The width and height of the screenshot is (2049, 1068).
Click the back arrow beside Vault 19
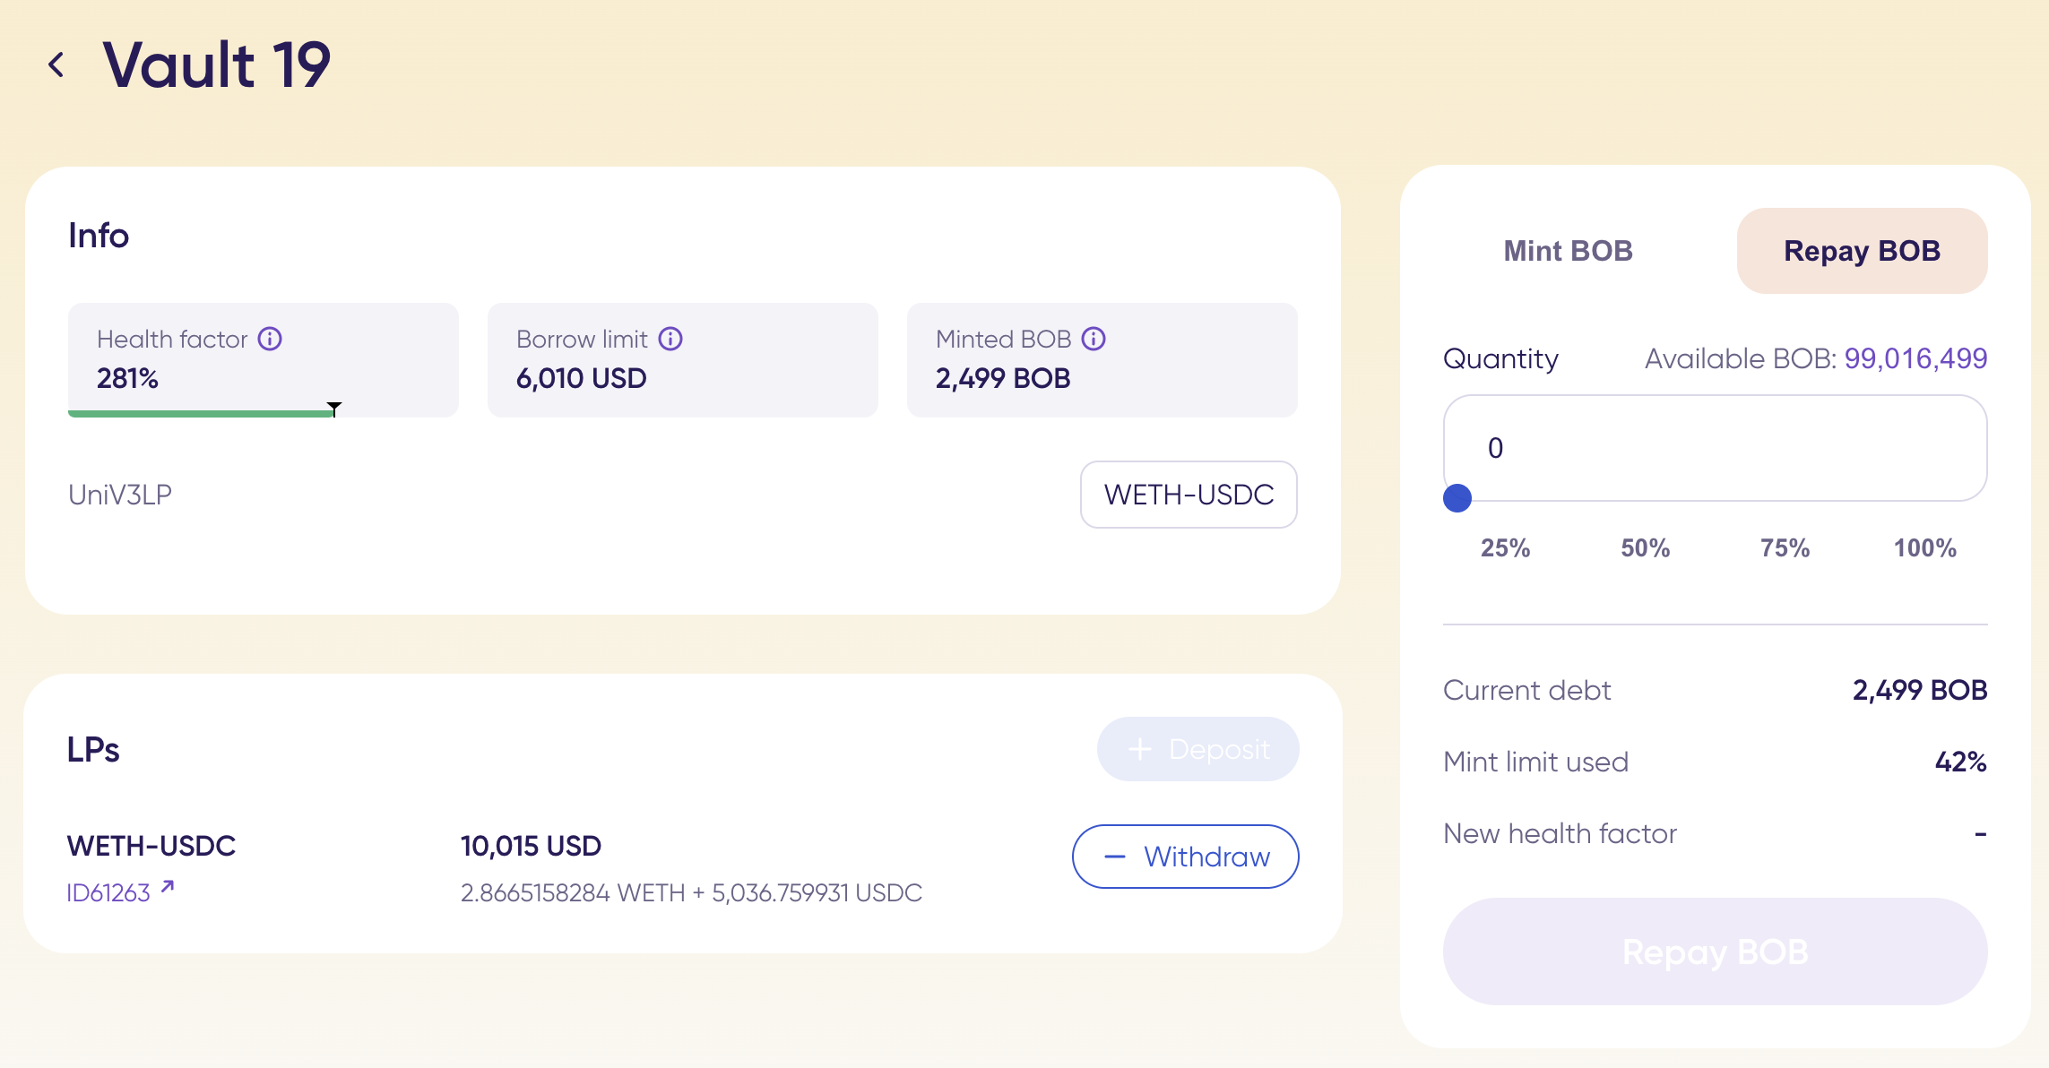[x=56, y=65]
